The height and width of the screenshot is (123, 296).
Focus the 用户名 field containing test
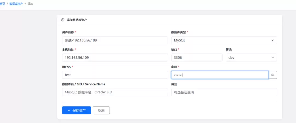115,75
